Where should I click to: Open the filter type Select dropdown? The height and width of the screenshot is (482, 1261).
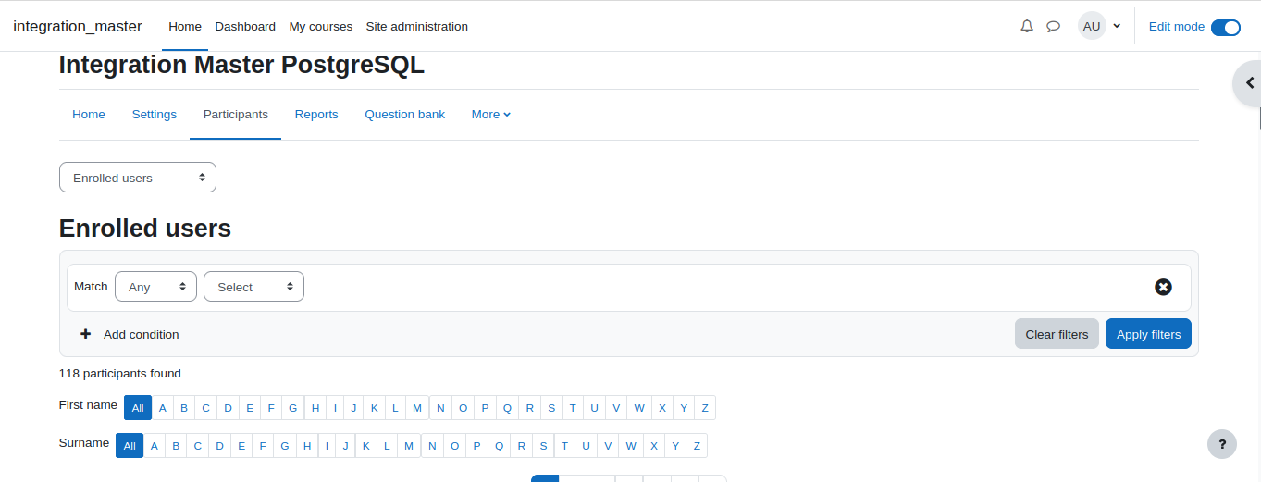(253, 287)
